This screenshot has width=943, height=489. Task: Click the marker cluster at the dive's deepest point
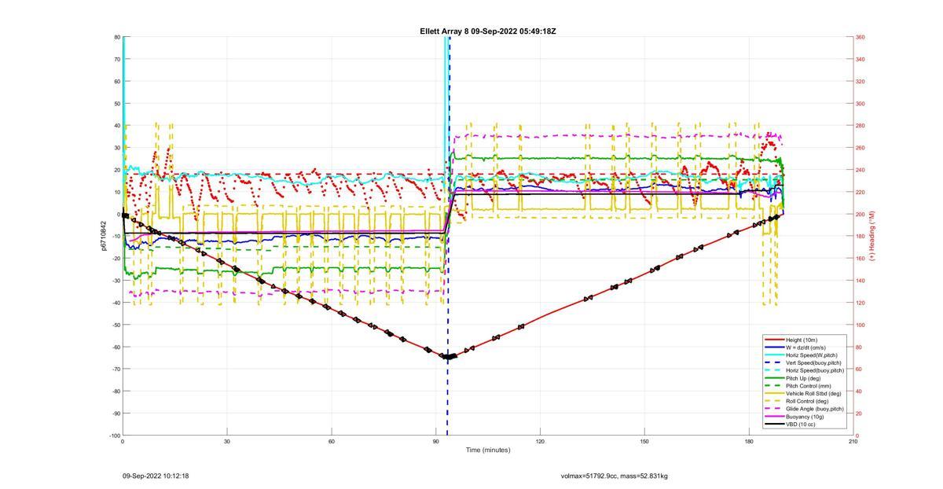pos(448,356)
